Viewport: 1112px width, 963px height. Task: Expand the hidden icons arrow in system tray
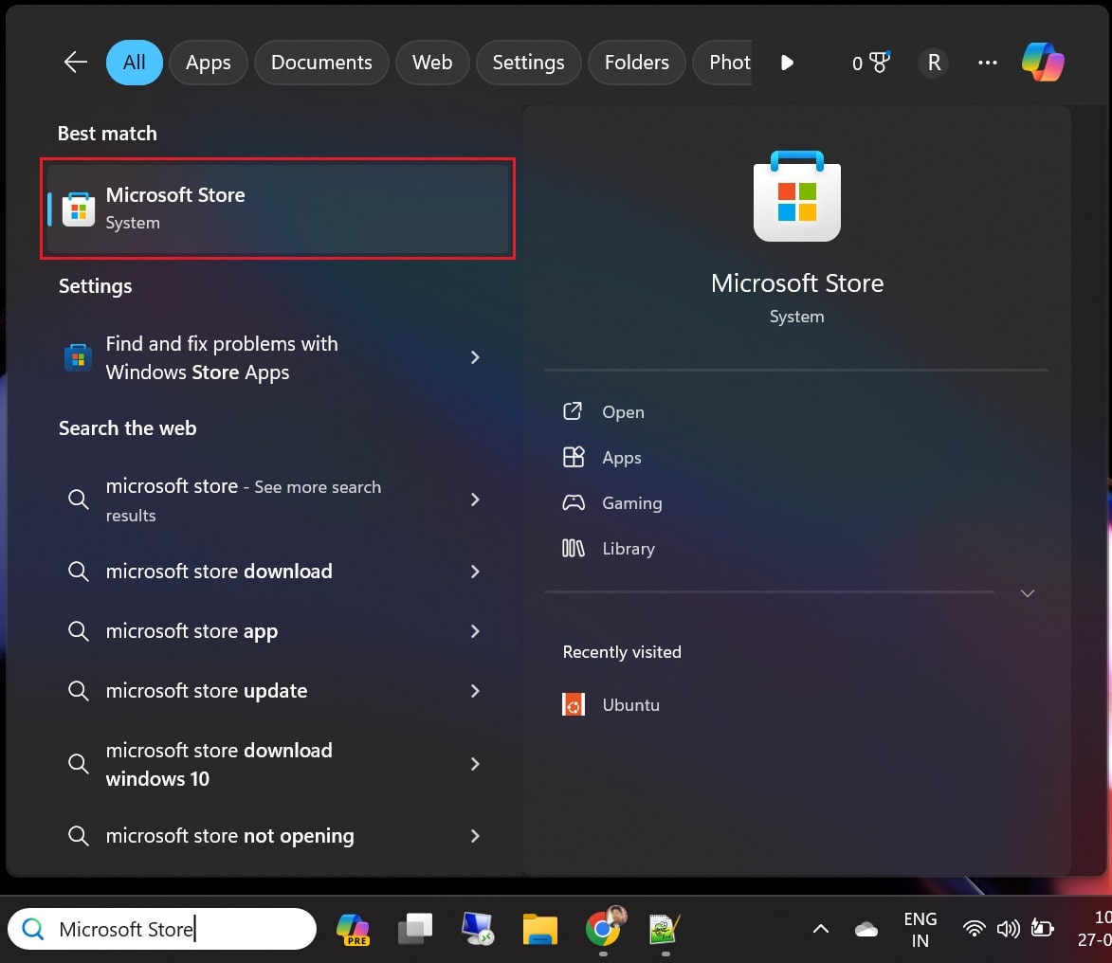(x=820, y=930)
